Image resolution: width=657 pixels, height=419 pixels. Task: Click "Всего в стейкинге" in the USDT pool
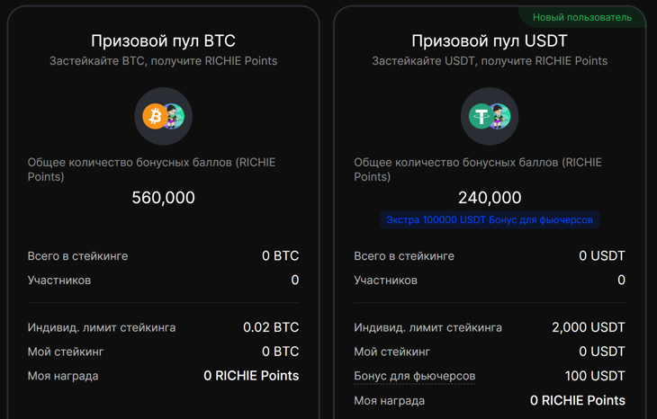404,256
